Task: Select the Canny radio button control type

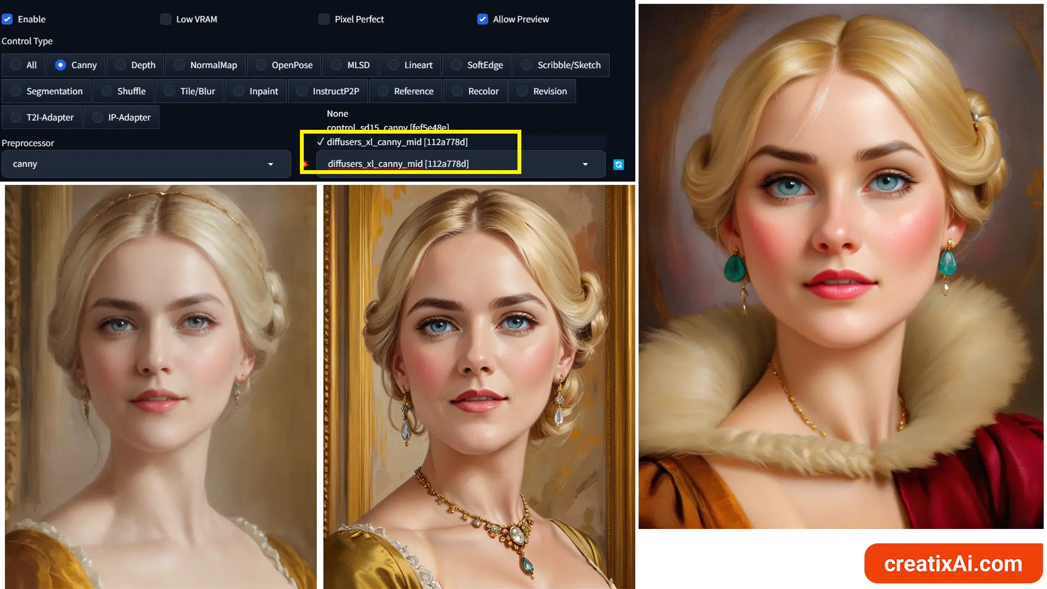Action: tap(59, 65)
